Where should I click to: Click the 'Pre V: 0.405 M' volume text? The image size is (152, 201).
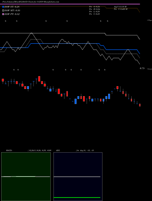point(121,9)
